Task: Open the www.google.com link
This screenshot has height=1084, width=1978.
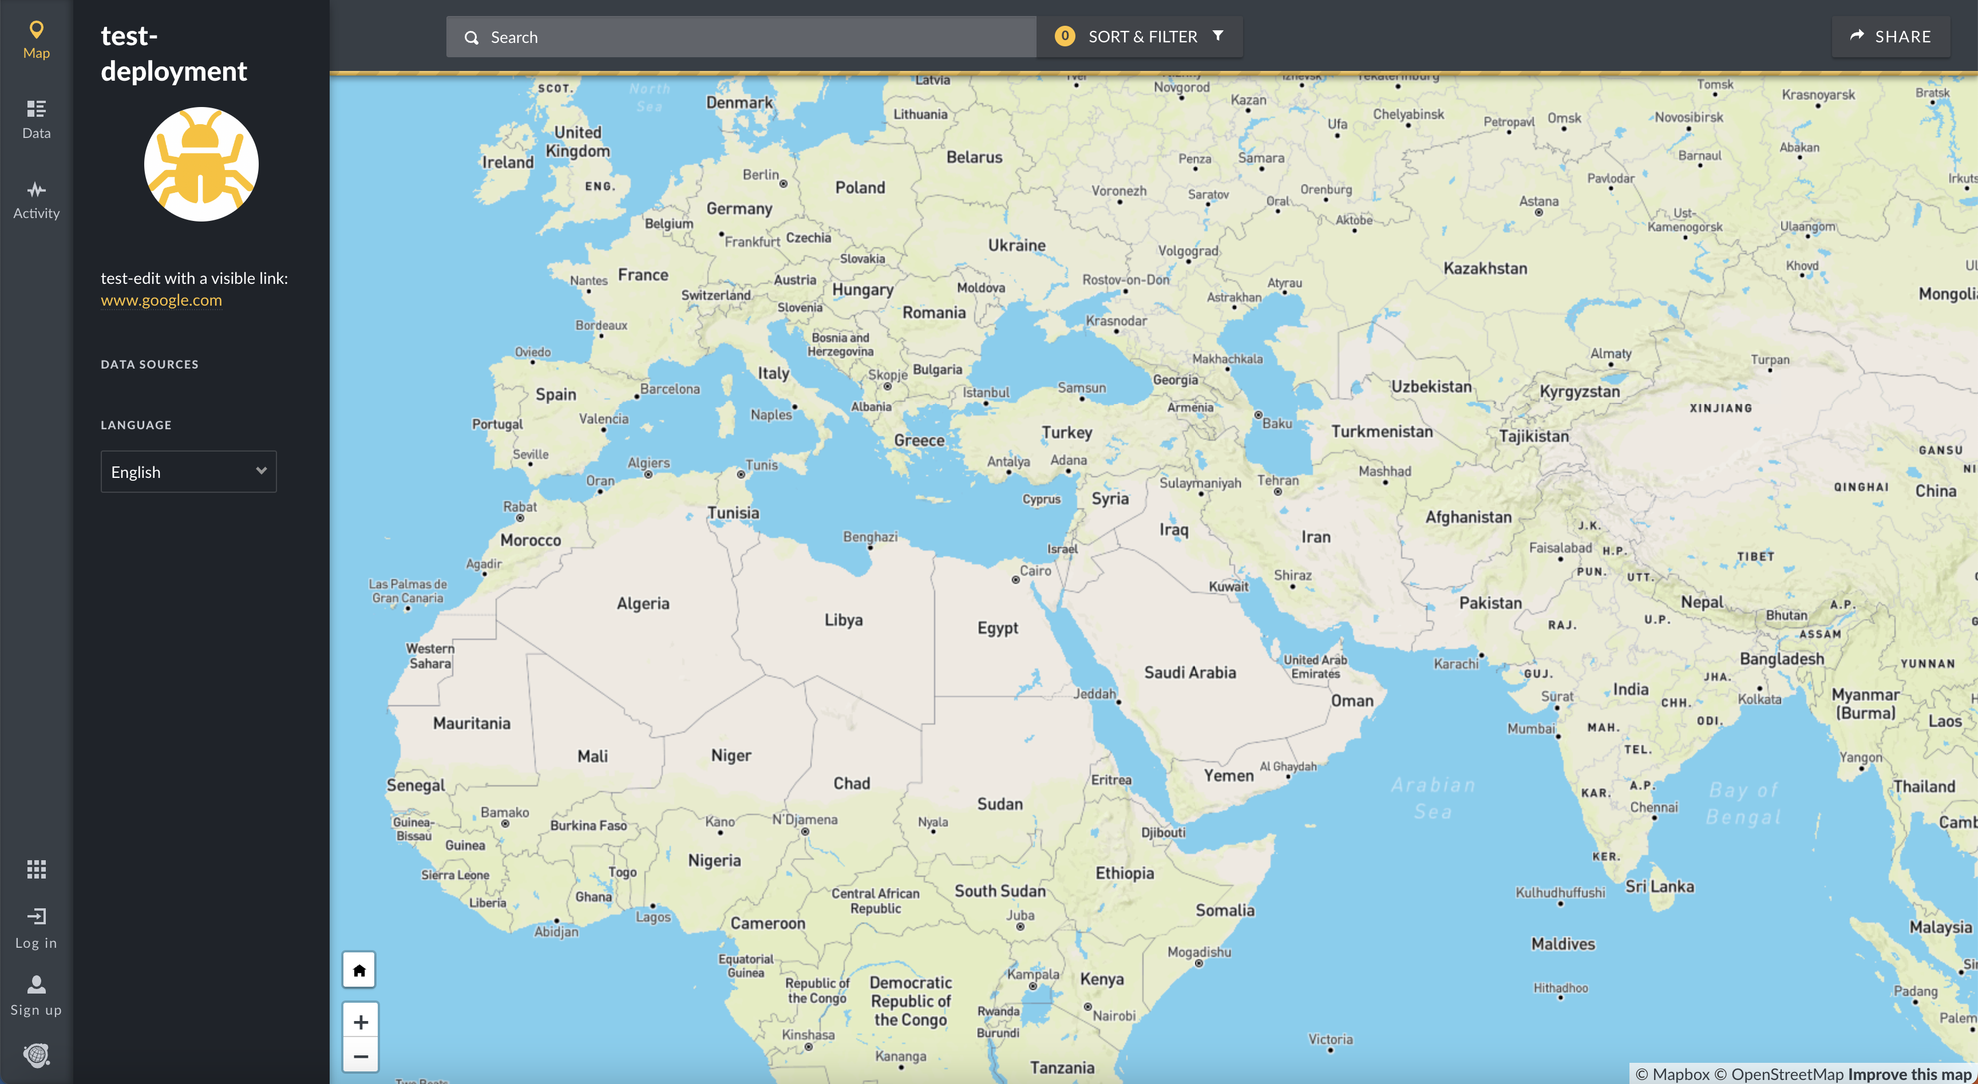Action: [161, 300]
